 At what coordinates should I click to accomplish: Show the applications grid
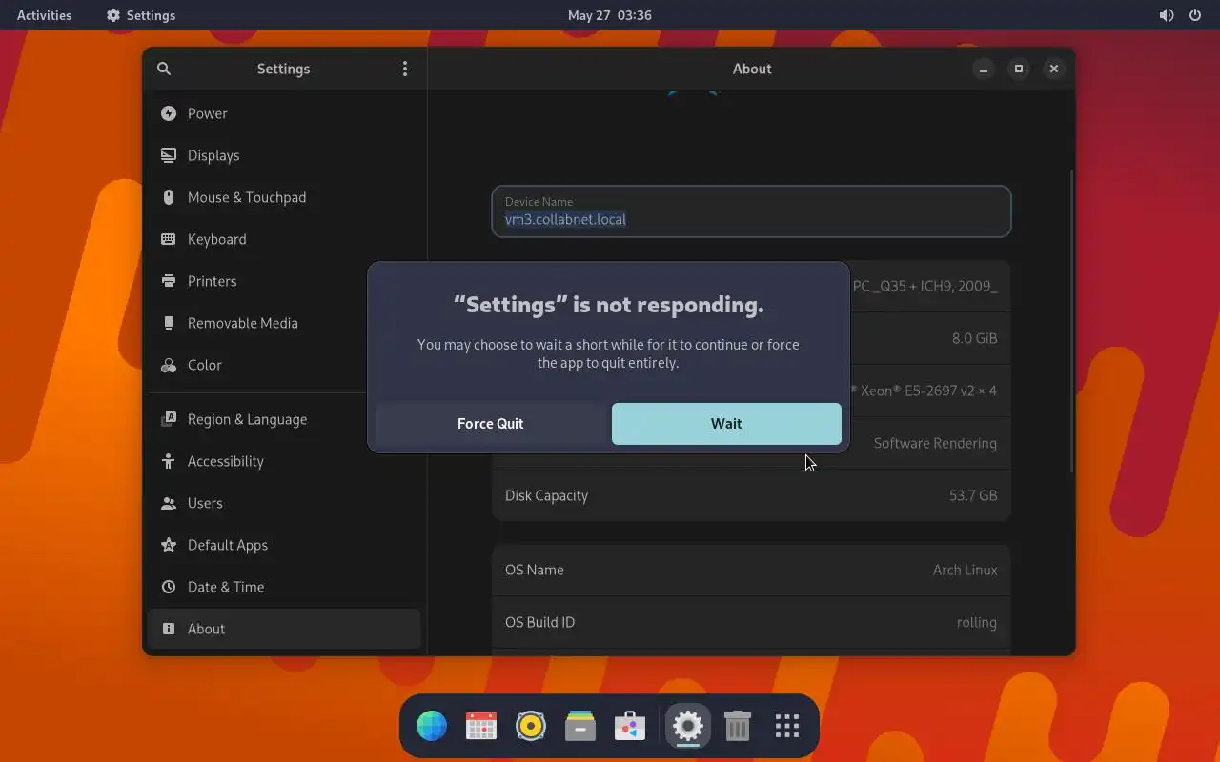pos(787,727)
